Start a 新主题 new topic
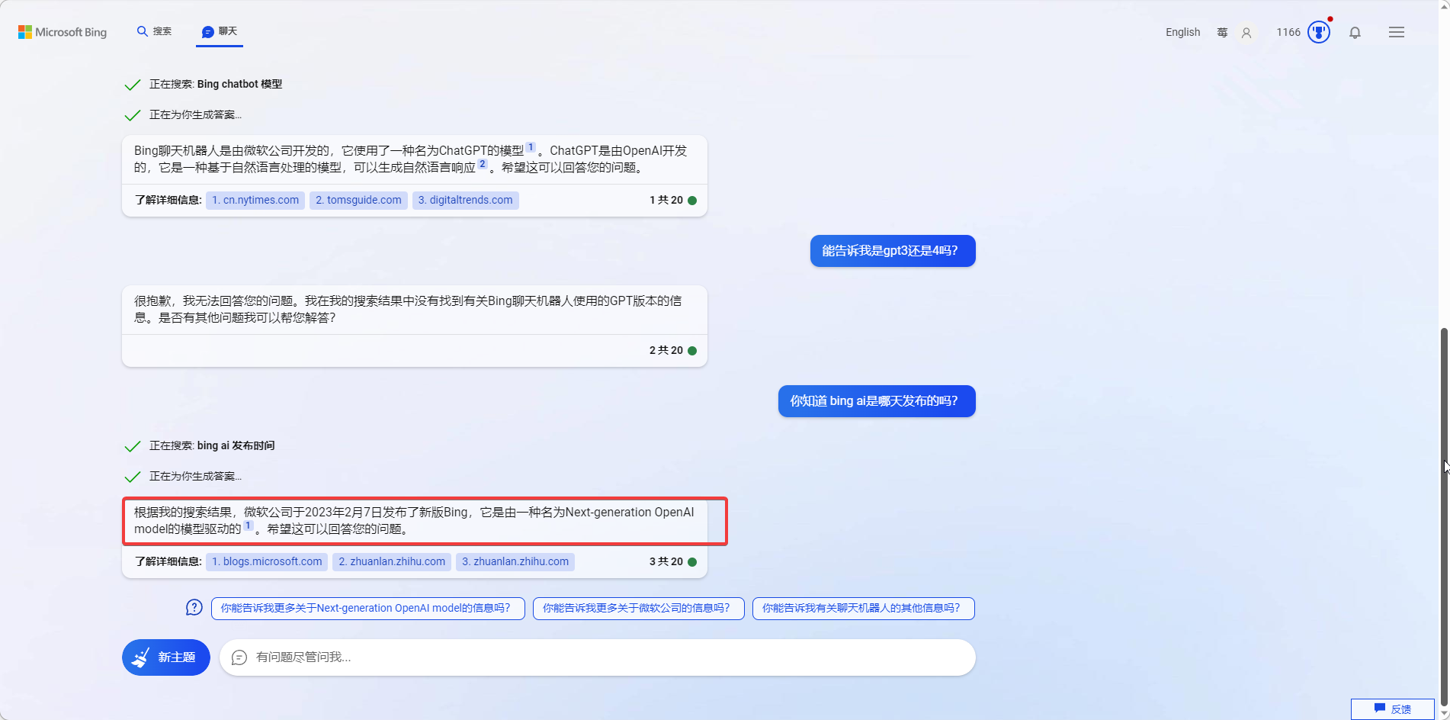This screenshot has height=720, width=1450. pyautogui.click(x=166, y=657)
